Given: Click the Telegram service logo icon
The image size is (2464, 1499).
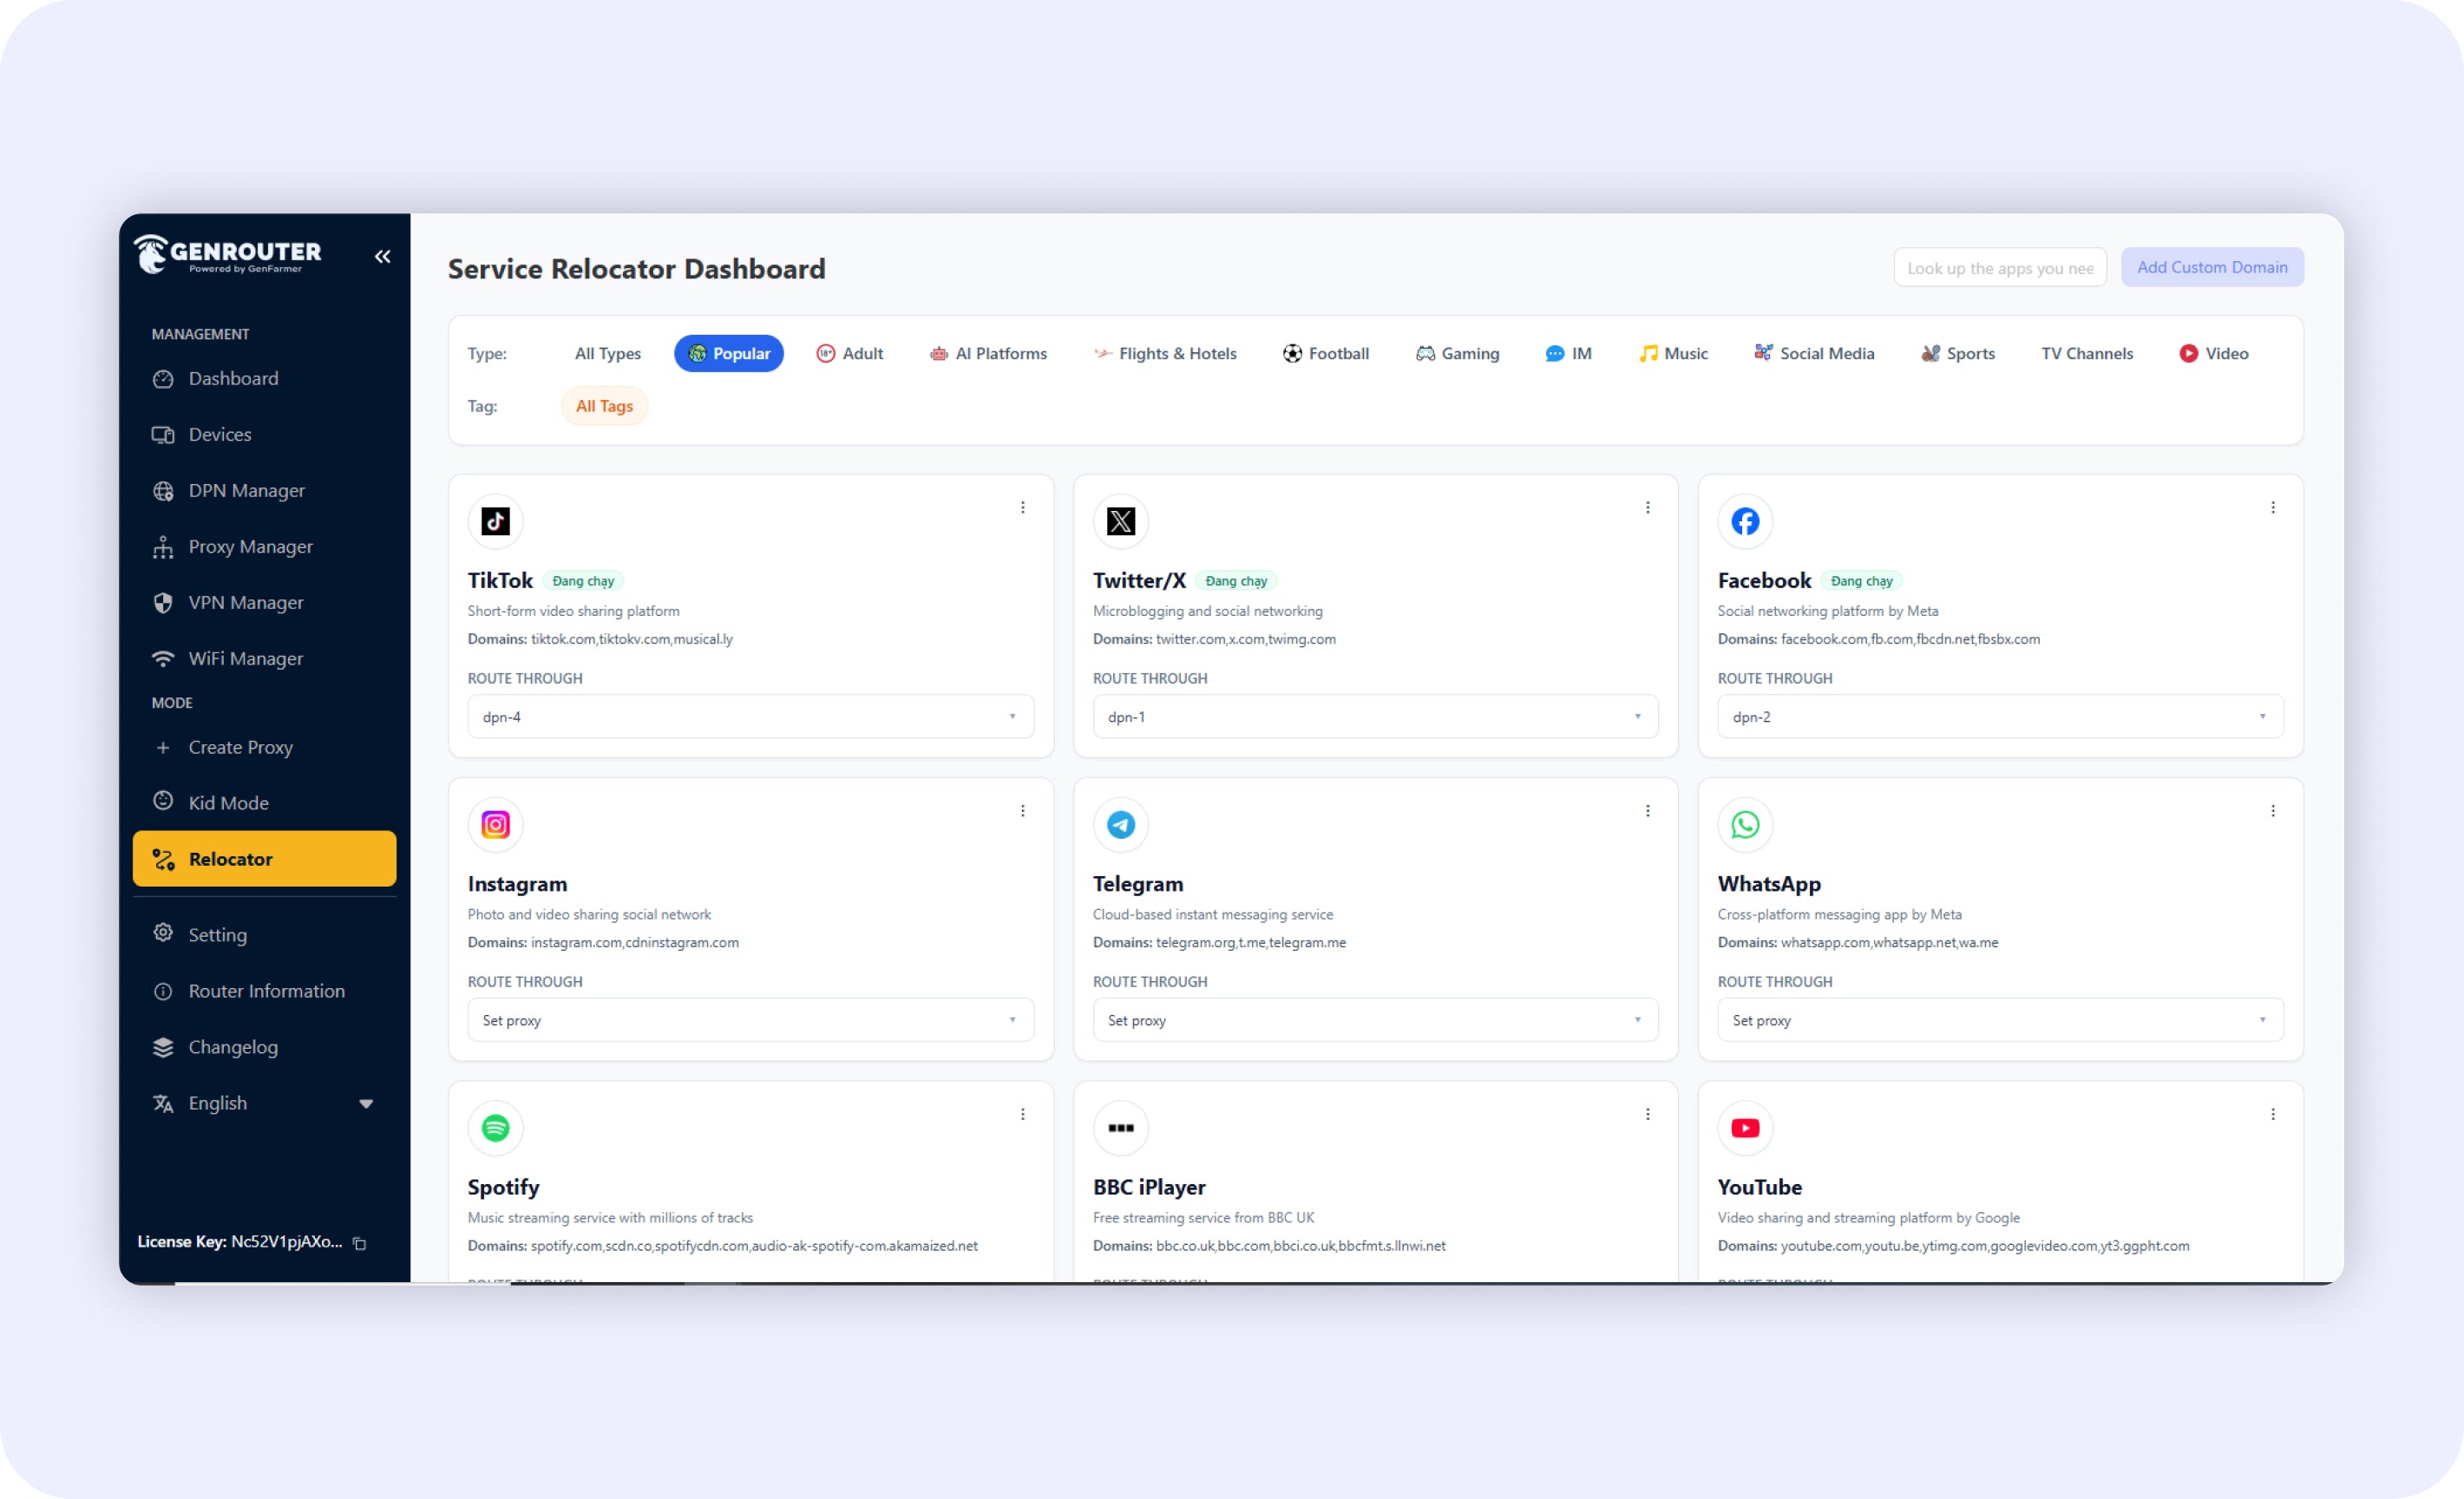Looking at the screenshot, I should (x=1120, y=824).
